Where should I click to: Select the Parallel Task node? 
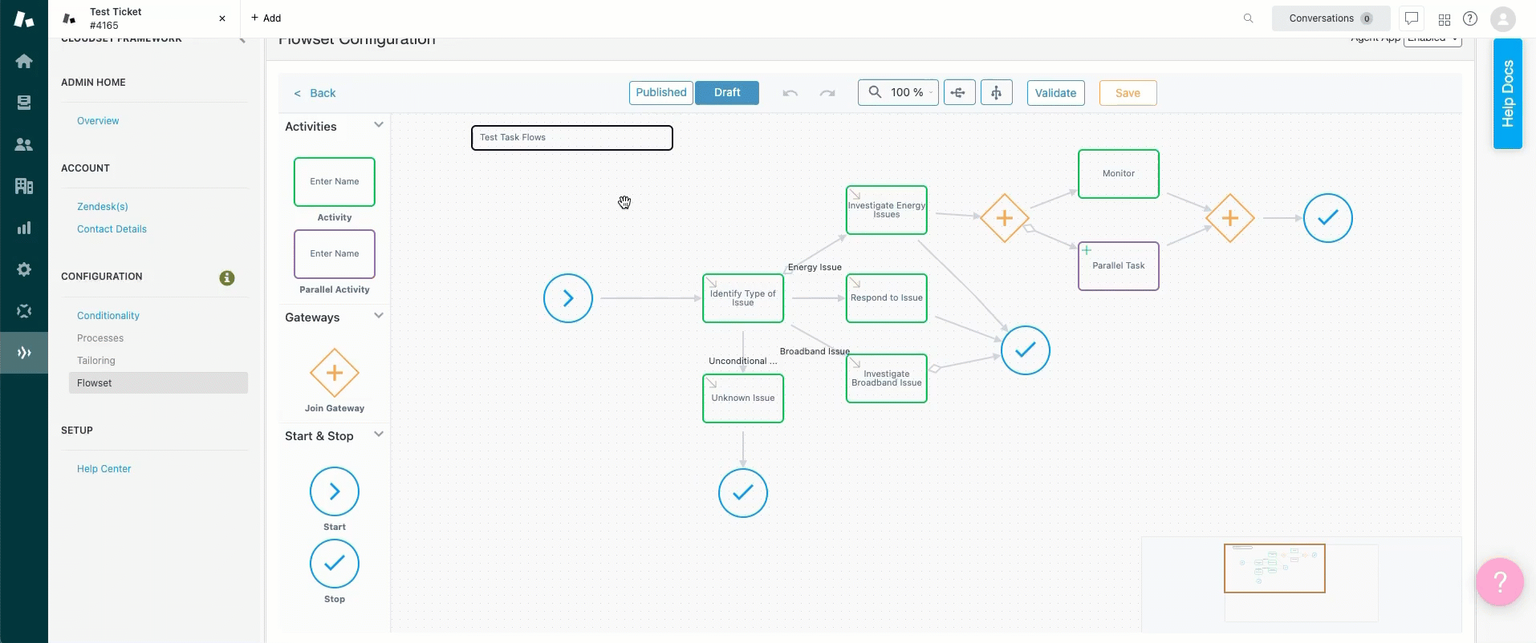pyautogui.click(x=1119, y=266)
